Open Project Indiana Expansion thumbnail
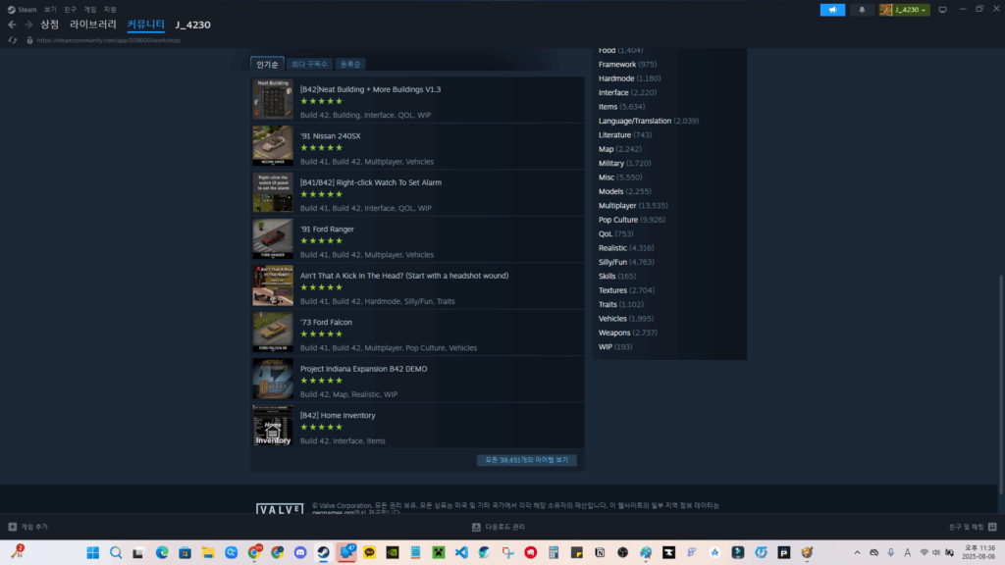Screen dimensions: 1005x565 [x=273, y=379]
